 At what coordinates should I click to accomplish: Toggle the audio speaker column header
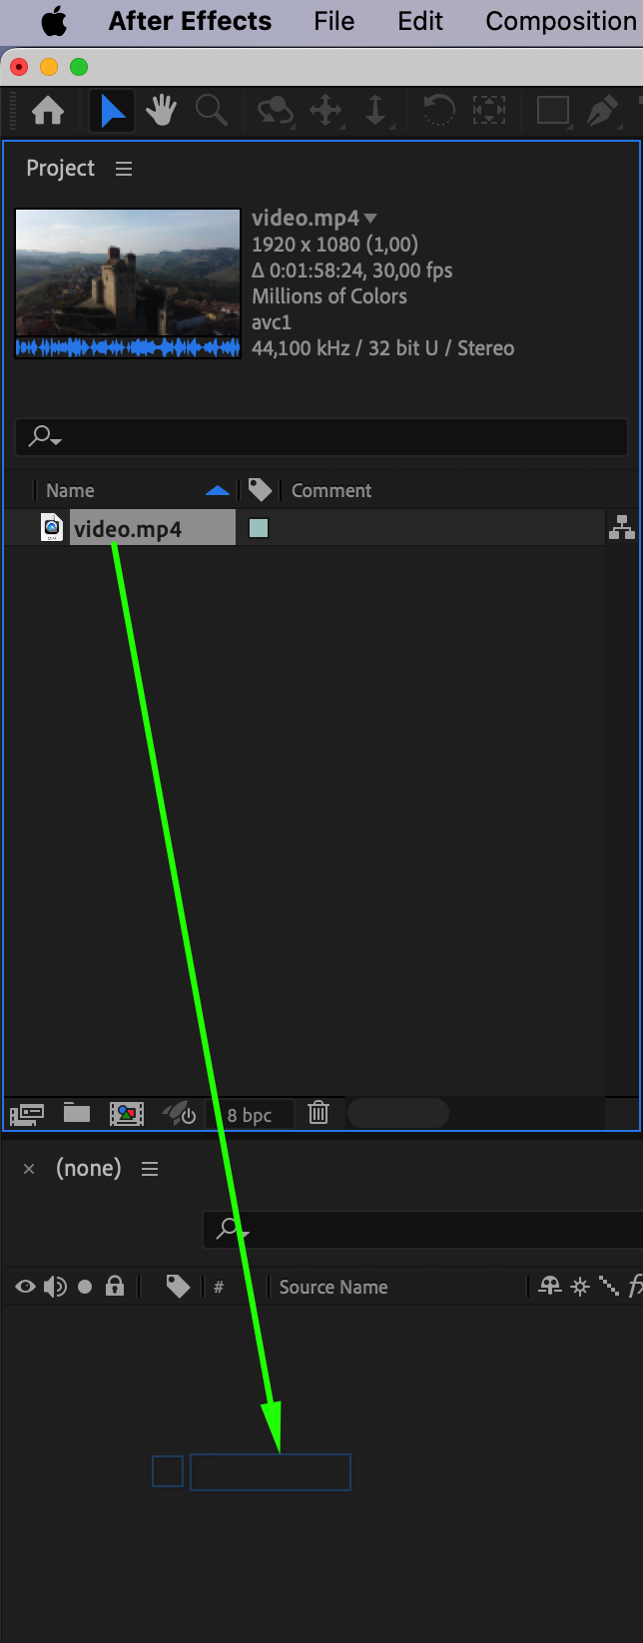[56, 1287]
